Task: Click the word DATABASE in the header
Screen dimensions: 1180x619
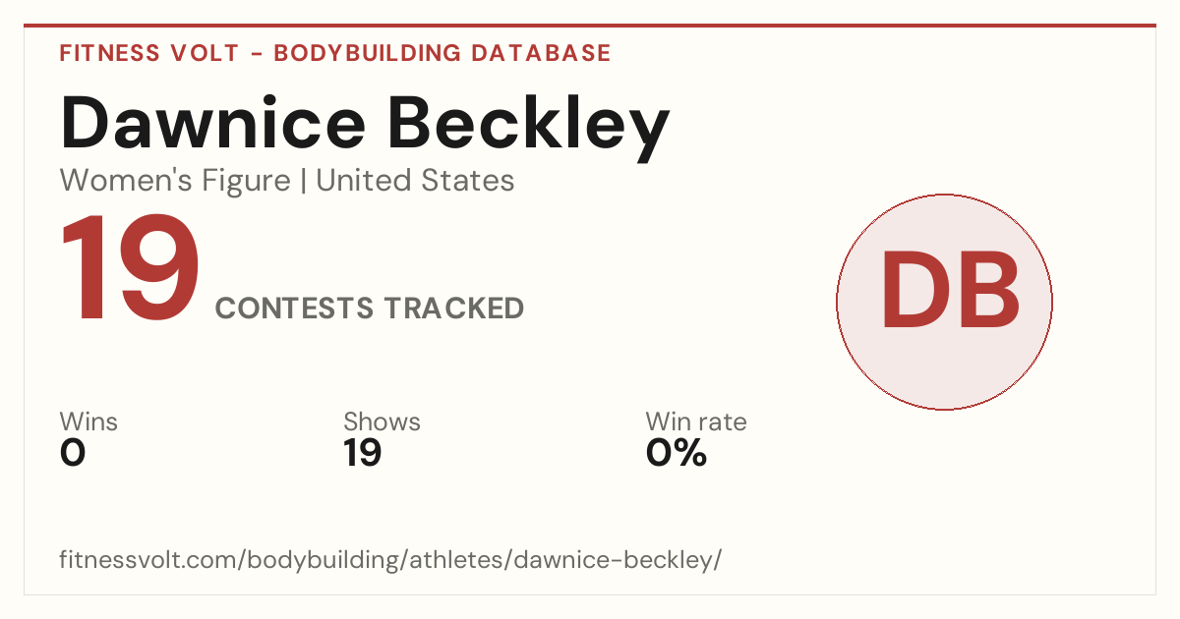Action: coord(540,53)
